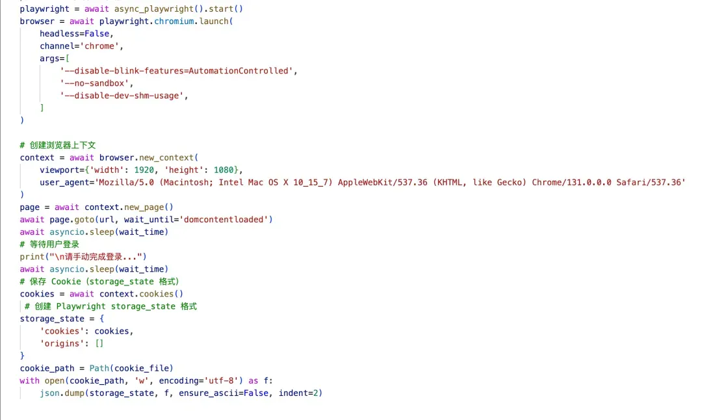Screen dimensions: 702x420
Task: Click 'domcontentloaded' in page.goto line
Action: (x=224, y=220)
